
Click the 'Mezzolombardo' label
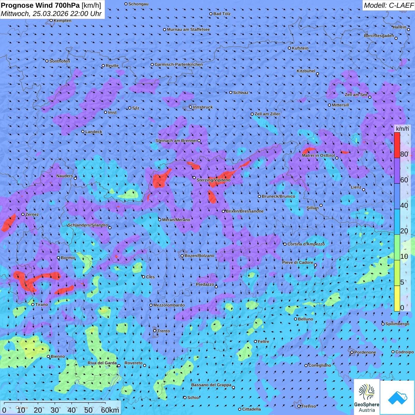click(169, 305)
